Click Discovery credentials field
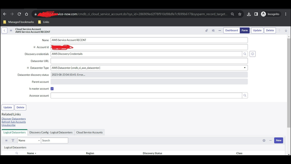This screenshot has width=291, height=164. click(x=146, y=54)
